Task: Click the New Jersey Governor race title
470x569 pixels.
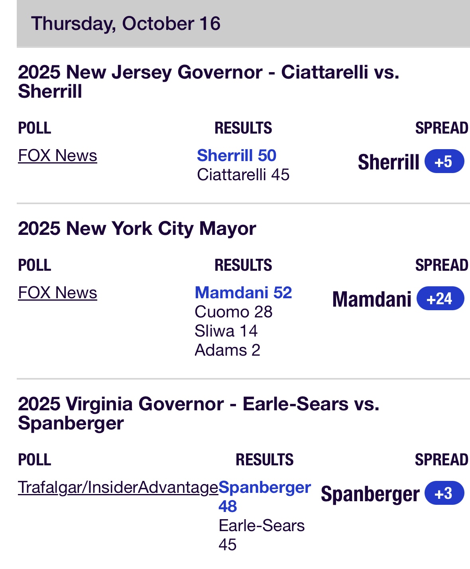Action: [208, 82]
